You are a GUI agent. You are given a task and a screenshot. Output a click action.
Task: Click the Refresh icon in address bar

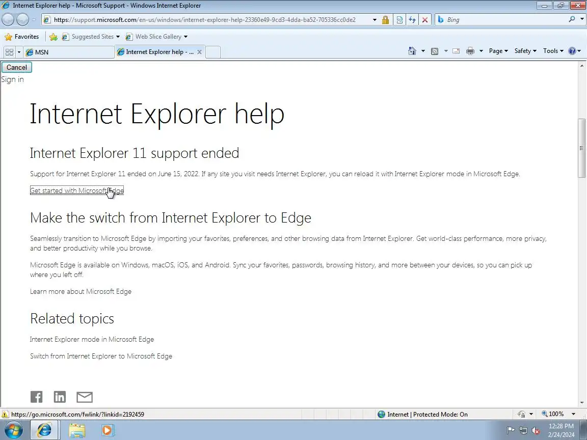[412, 20]
